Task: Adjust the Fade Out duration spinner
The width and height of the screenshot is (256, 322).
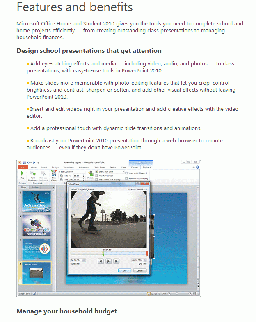Action: 84,180
